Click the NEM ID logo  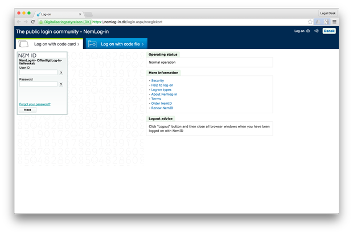coord(27,55)
